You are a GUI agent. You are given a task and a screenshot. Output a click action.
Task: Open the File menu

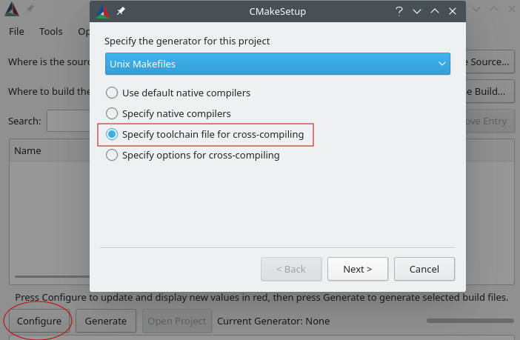[16, 32]
